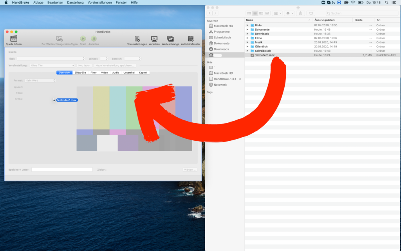Click the Suchen search field in Finder
The width and height of the screenshot is (401, 251).
[360, 13]
